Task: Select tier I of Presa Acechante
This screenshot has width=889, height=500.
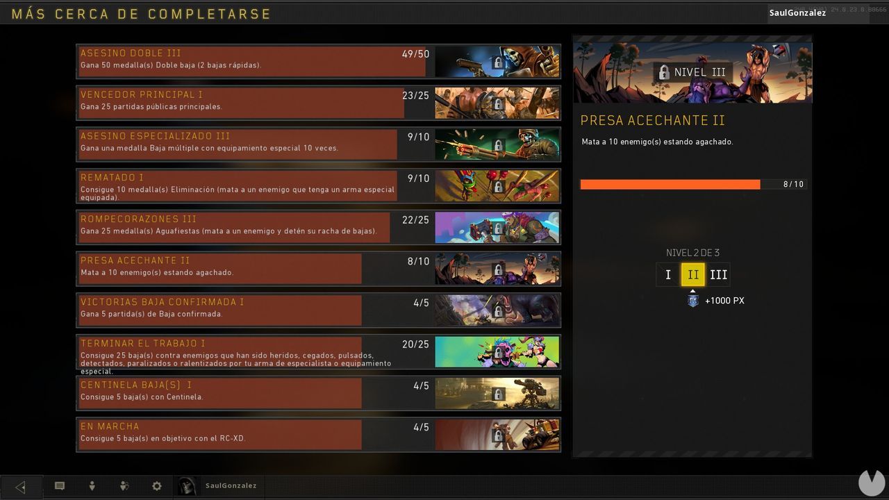Action: [668, 274]
